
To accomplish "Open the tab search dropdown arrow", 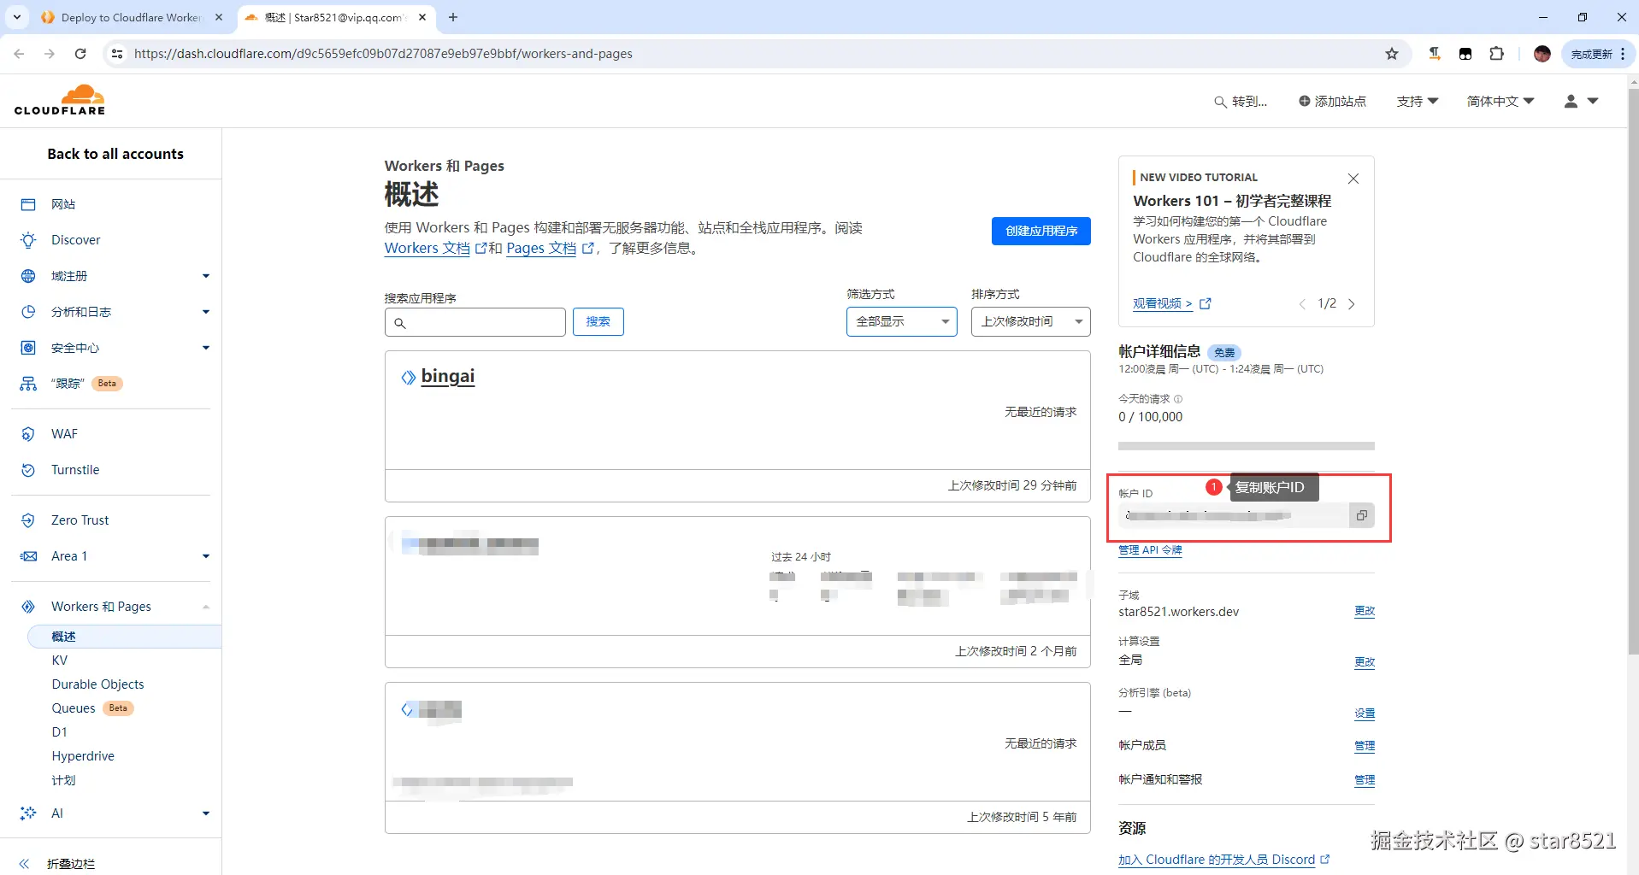I will 17,17.
